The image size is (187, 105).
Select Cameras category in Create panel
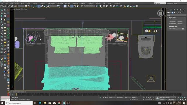pyautogui.click(x=174, y=13)
